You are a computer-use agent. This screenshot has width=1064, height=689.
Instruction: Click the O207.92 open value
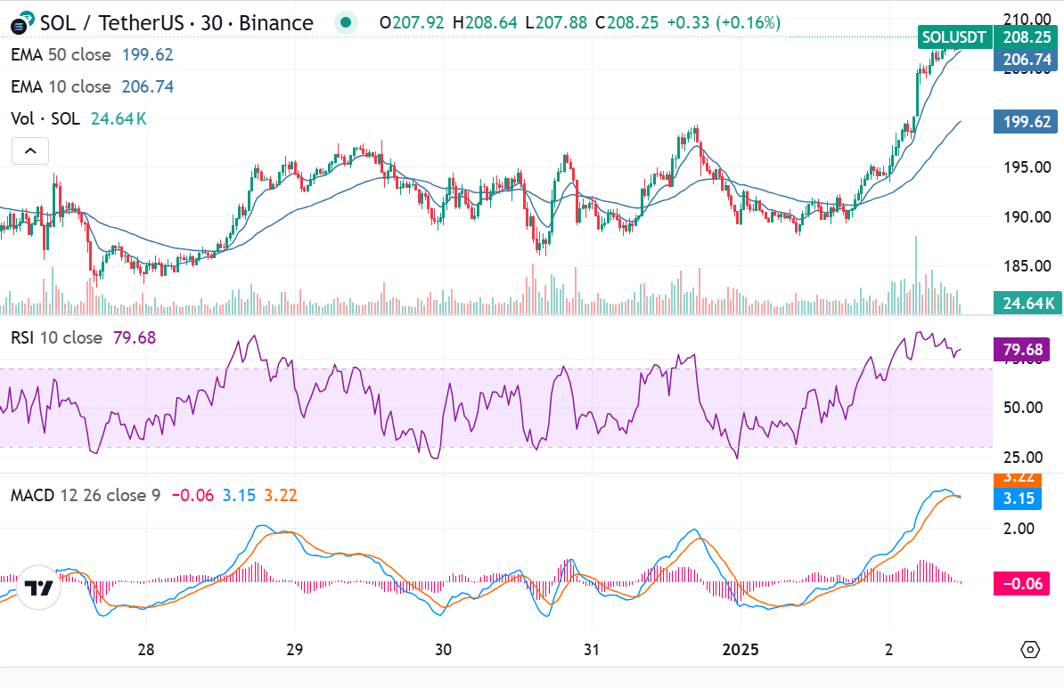(412, 23)
